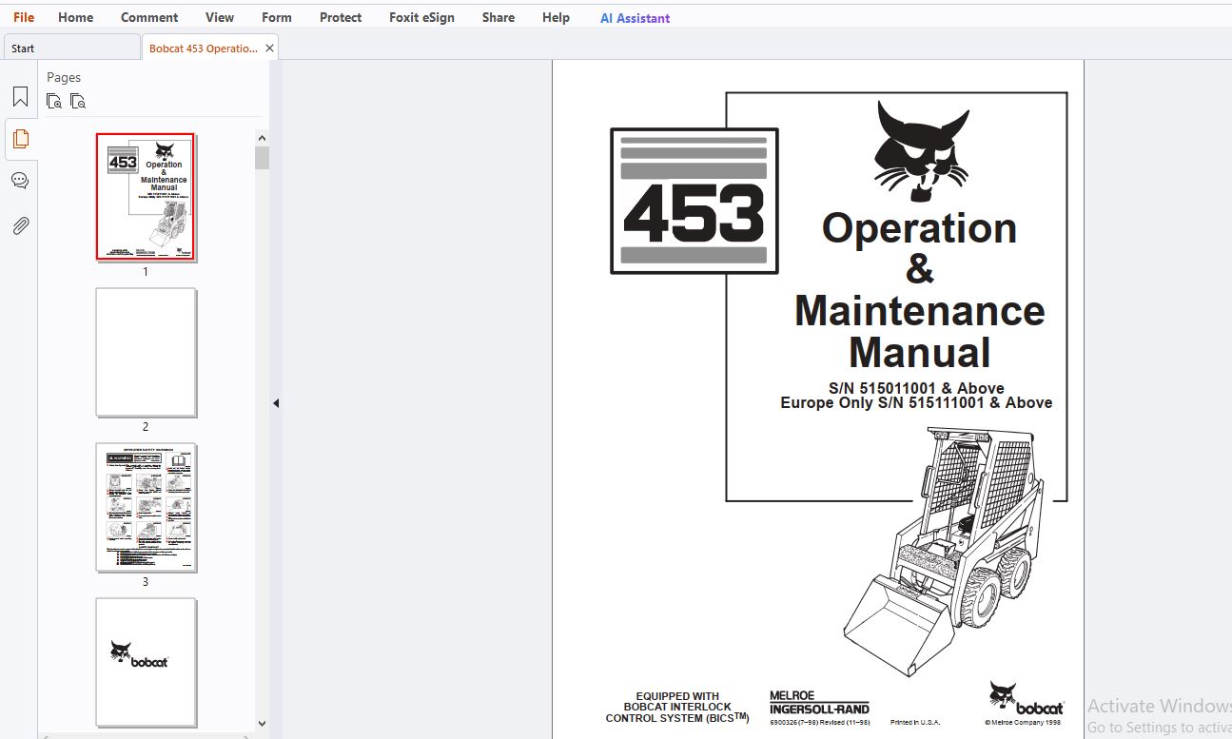Screen dimensions: 1232x739
Task: Select blank page 2 thumbnail
Action: point(146,352)
